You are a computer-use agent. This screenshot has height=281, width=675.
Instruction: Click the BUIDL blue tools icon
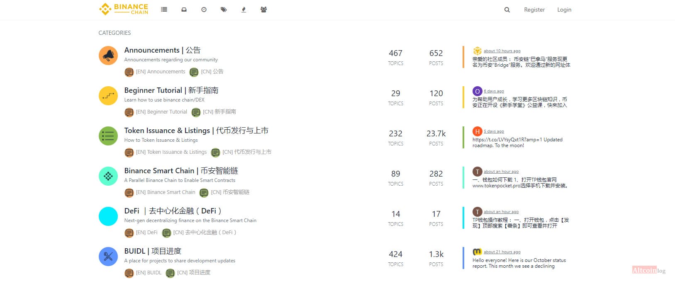[x=108, y=257]
